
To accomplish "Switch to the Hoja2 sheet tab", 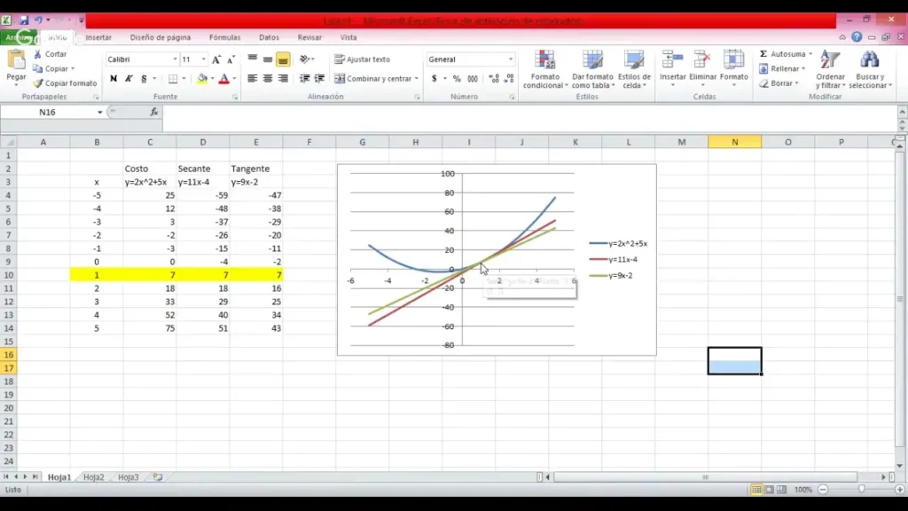I will tap(93, 477).
